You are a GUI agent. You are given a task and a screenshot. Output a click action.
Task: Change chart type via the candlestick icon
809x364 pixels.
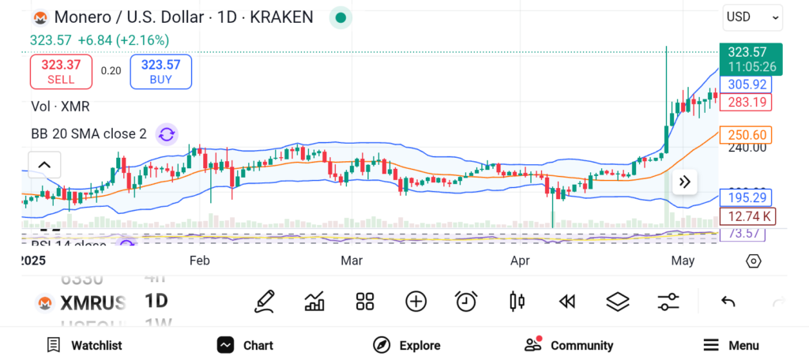(x=517, y=301)
